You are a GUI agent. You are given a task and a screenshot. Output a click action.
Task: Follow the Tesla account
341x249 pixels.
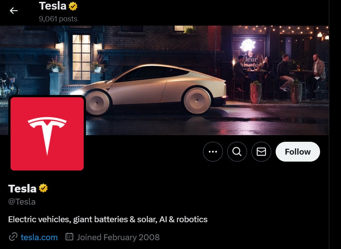pos(298,152)
